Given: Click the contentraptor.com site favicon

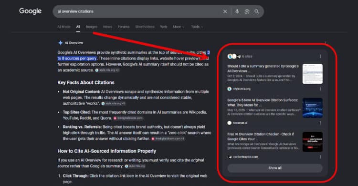Looking at the screenshot, I should point(230,157).
